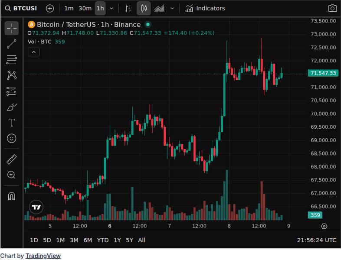Set date range to 1M
Image resolution: width=341 pixels, height=260 pixels.
(60, 240)
